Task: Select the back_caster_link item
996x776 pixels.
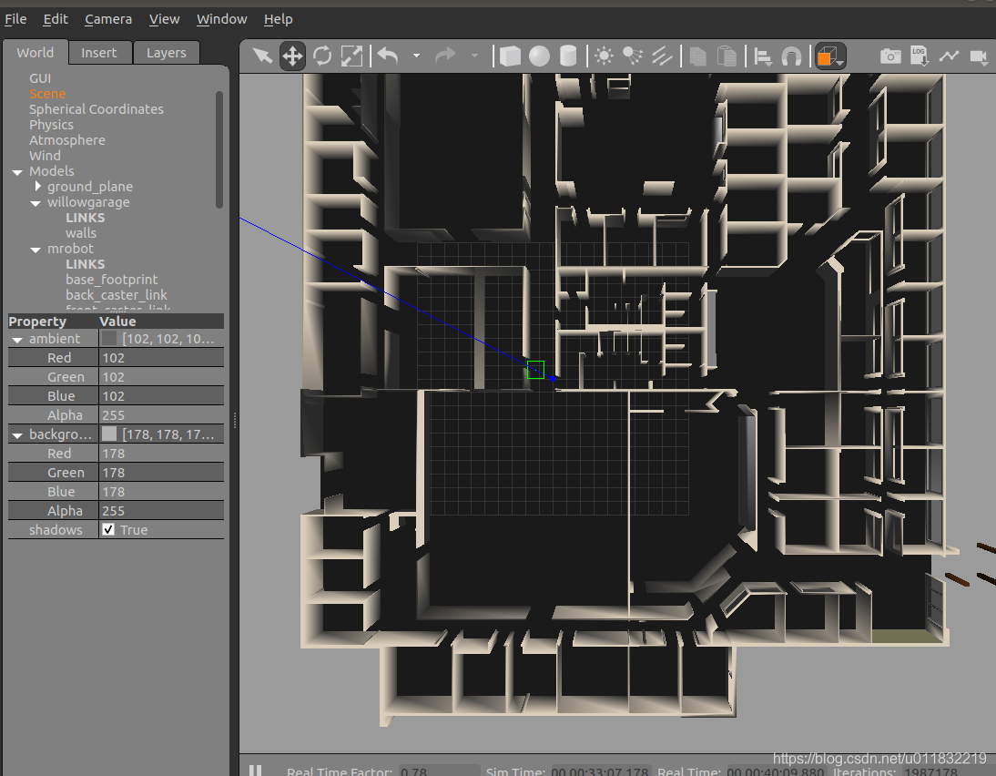Action: tap(117, 295)
